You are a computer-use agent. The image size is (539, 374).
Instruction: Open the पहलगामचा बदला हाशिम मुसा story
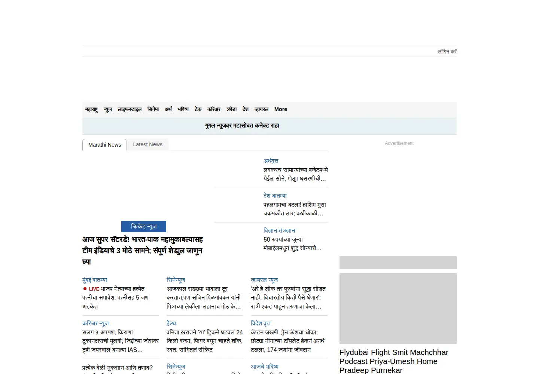coord(295,209)
